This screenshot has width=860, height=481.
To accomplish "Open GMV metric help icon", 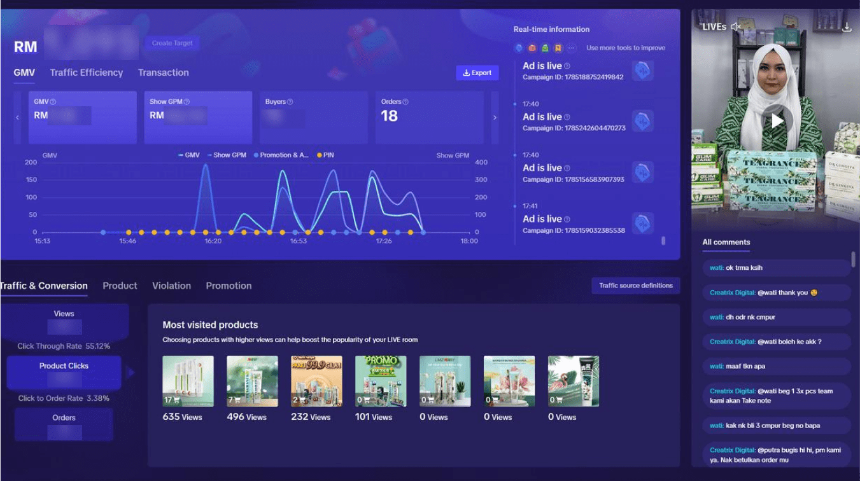I will (53, 102).
